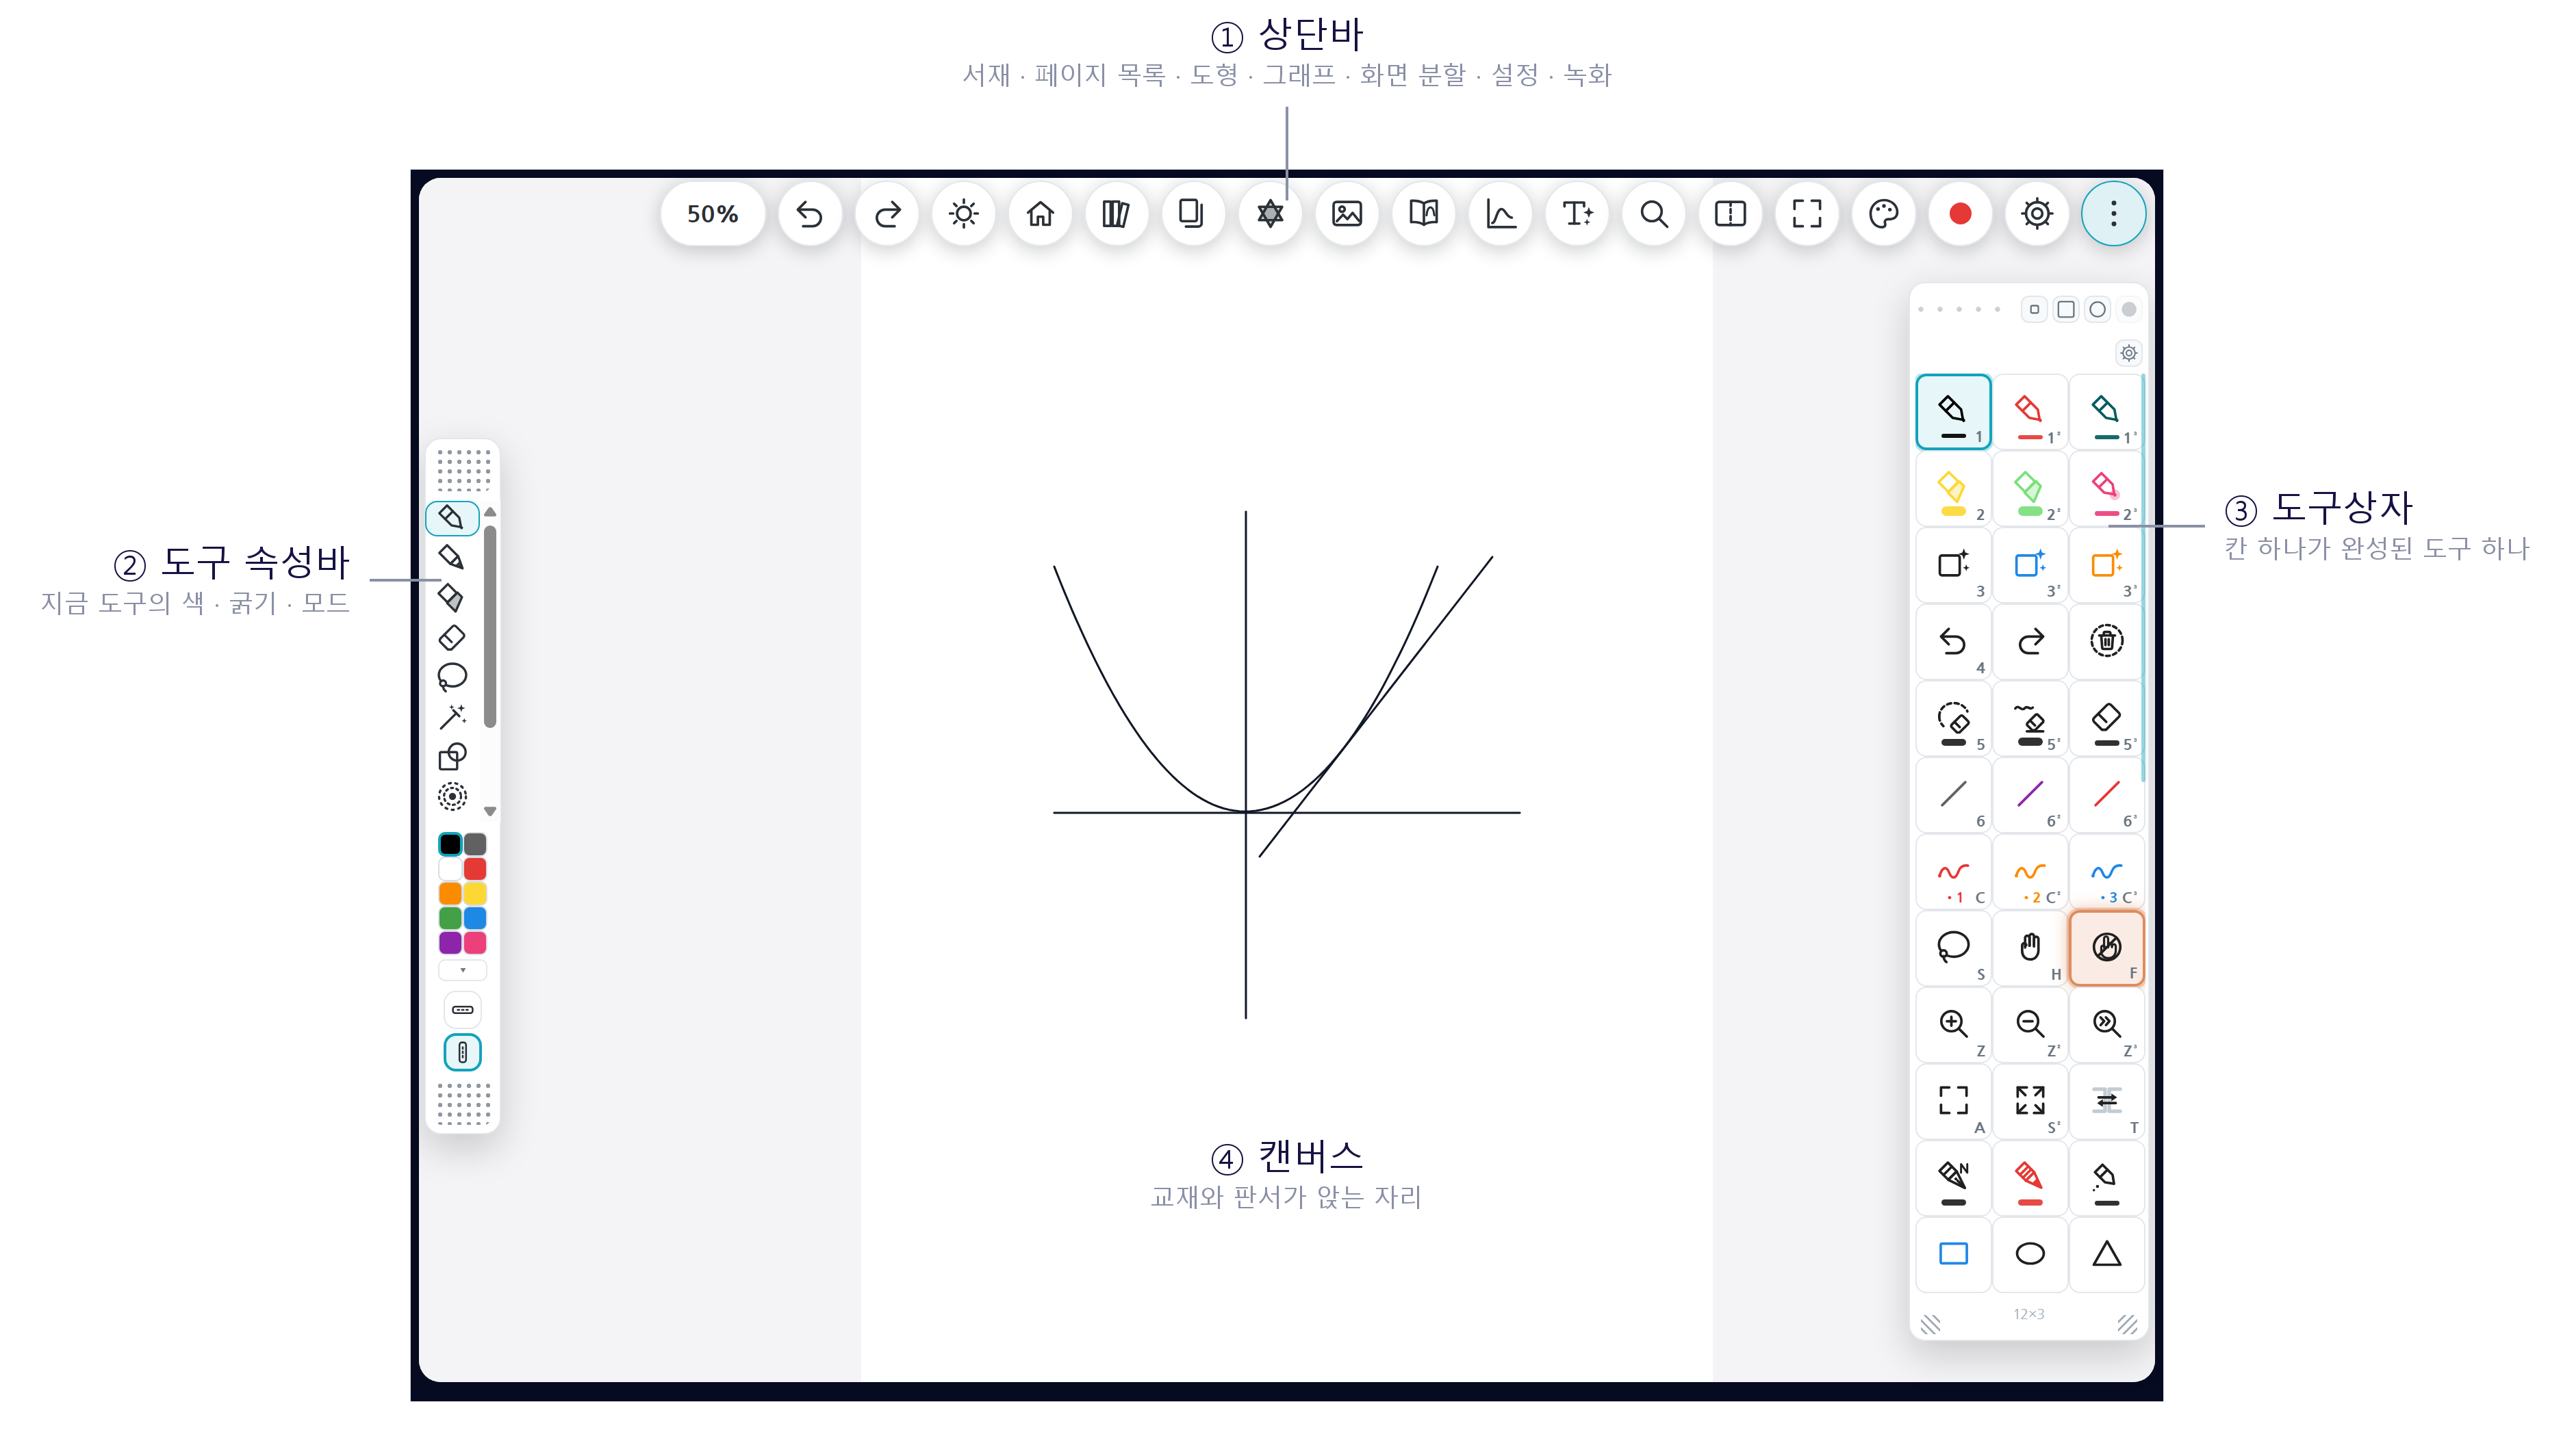Open the settings gear in top bar
The image size is (2574, 1456).
[2037, 213]
